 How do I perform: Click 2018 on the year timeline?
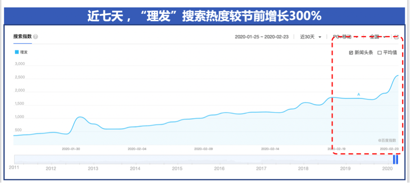coord(303,168)
